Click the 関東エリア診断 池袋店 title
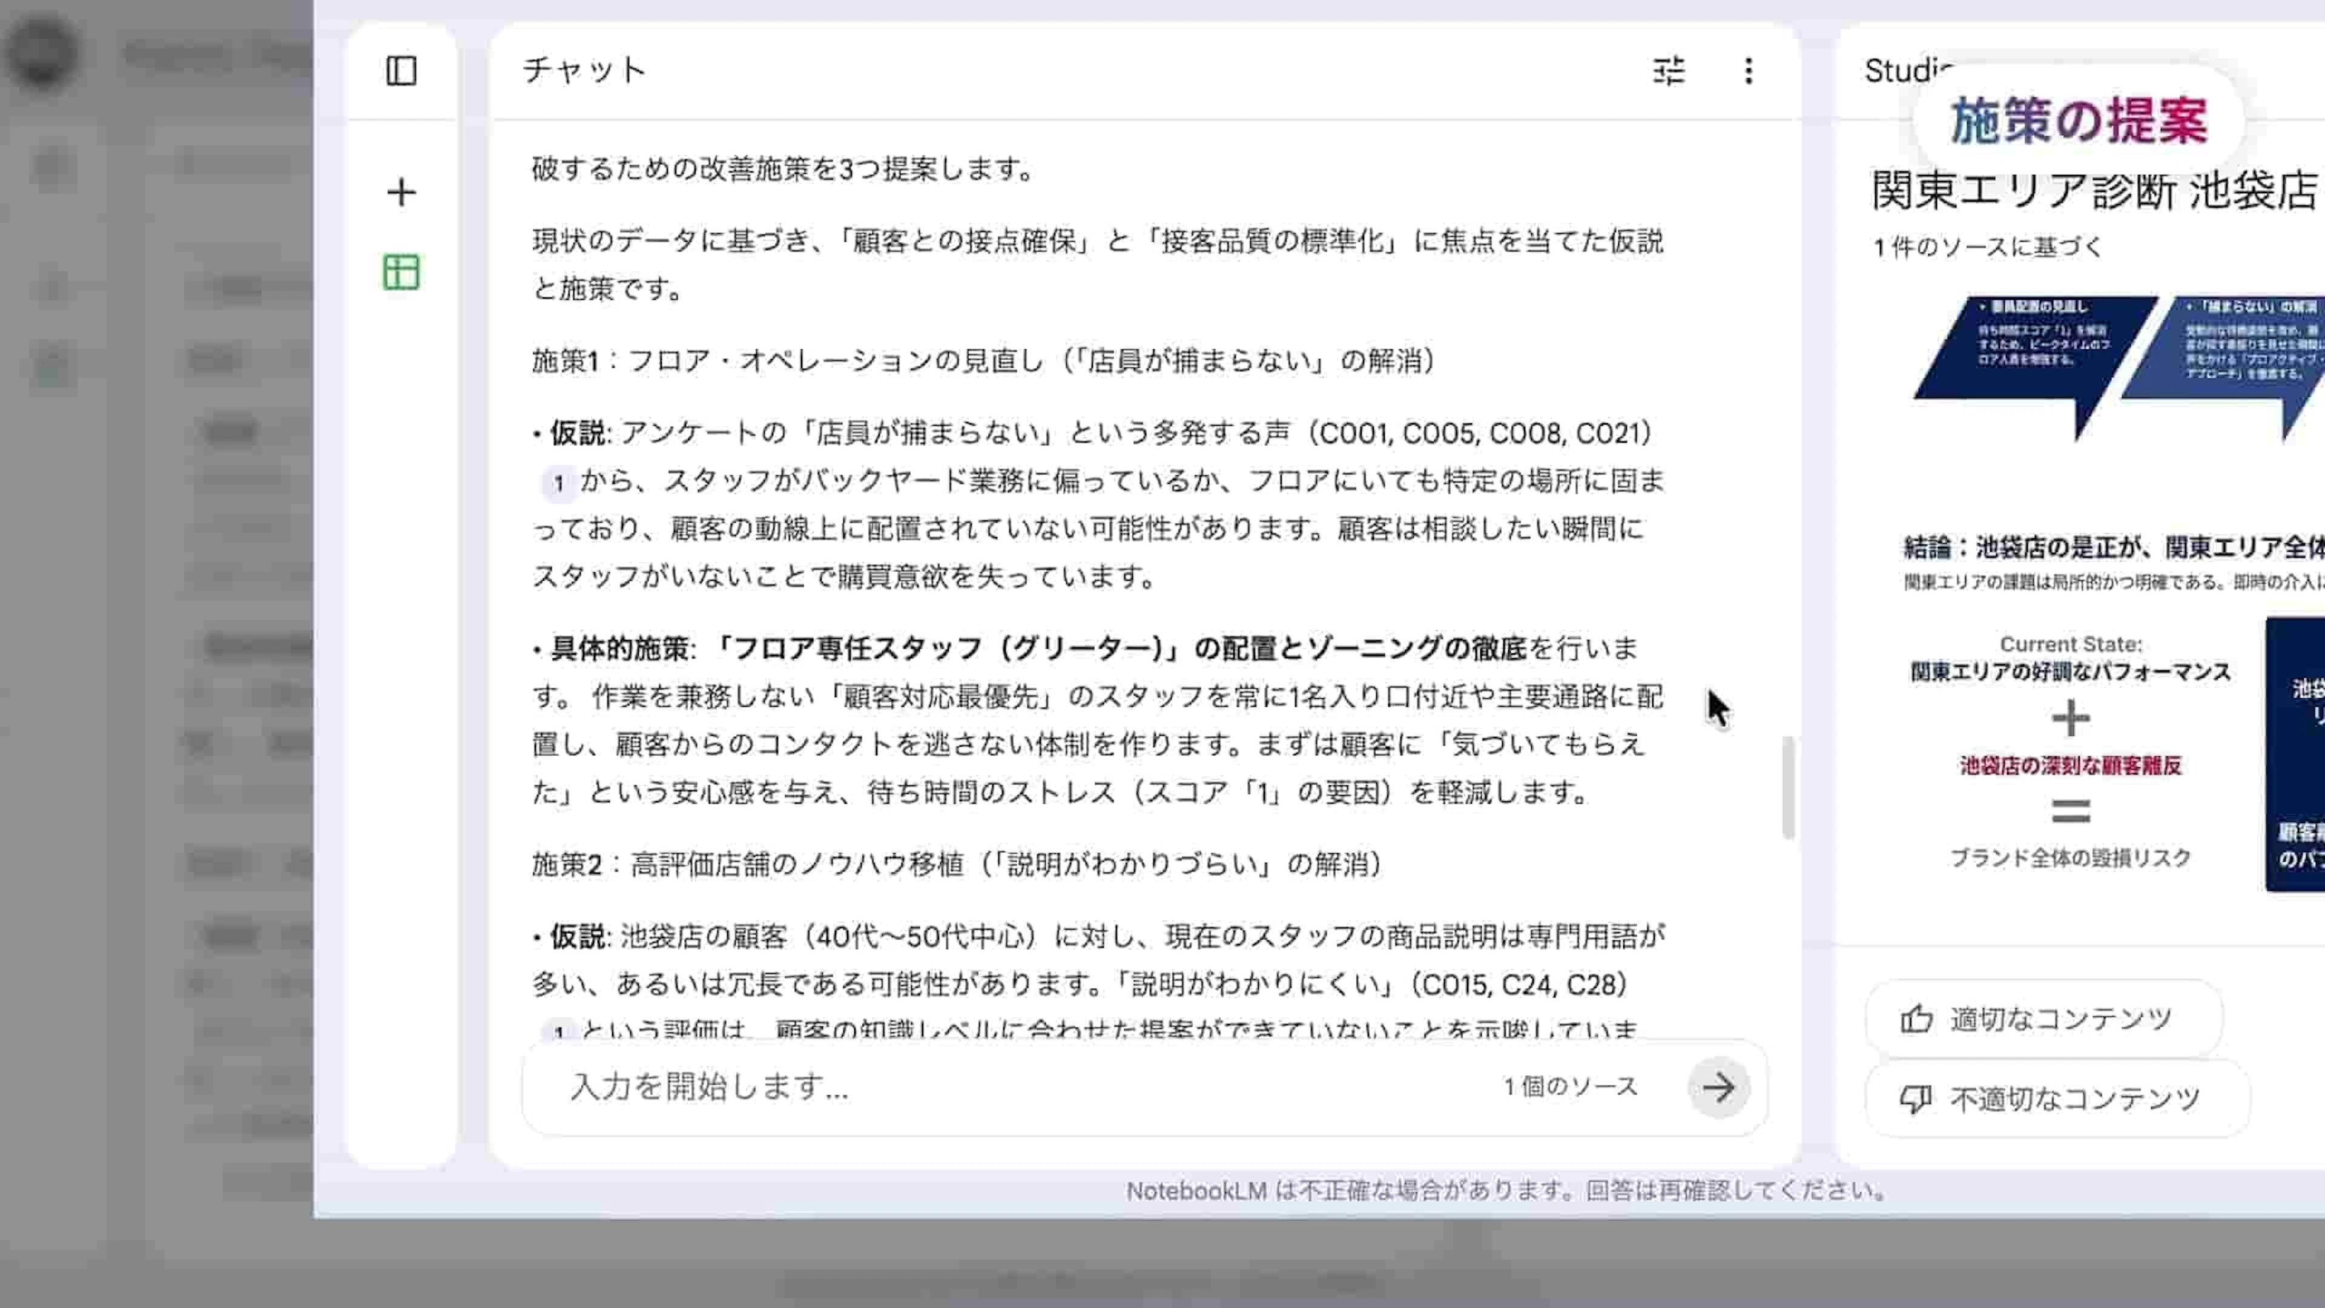This screenshot has height=1308, width=2325. click(2094, 191)
